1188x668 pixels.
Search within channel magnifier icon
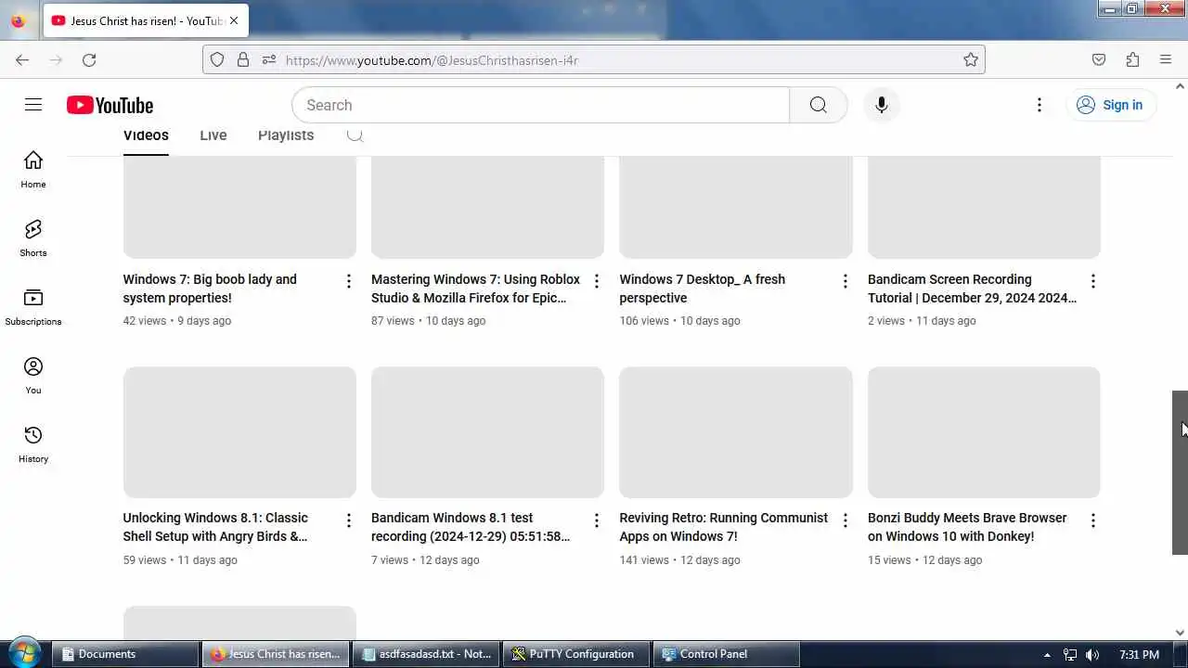coord(355,135)
